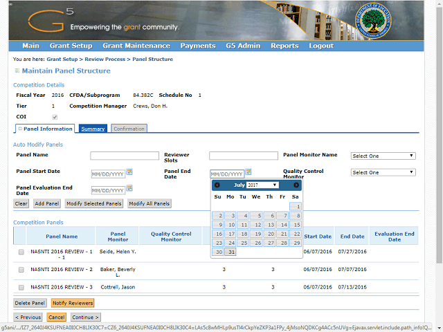This screenshot has height=332, width=443.
Task: Open calendar icon for Panel Evaluation End Date
Action: [x=129, y=188]
